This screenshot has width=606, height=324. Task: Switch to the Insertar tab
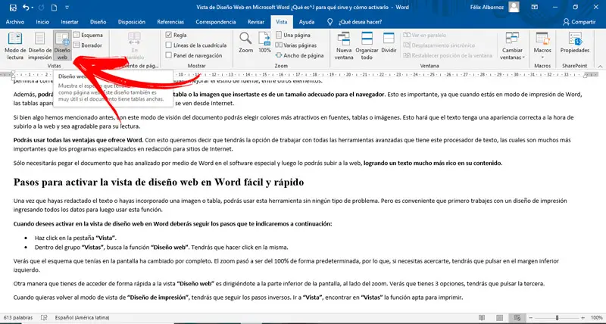point(70,22)
